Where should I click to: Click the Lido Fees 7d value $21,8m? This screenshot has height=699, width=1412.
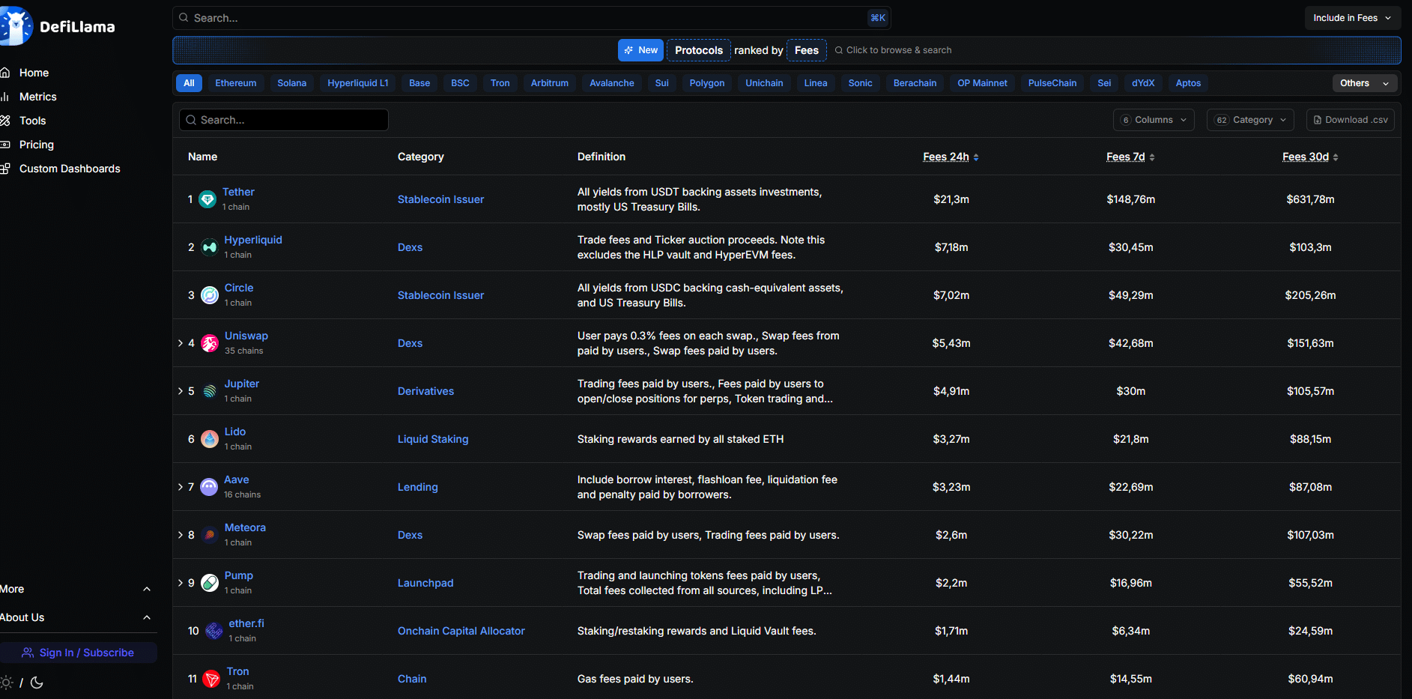click(1130, 439)
